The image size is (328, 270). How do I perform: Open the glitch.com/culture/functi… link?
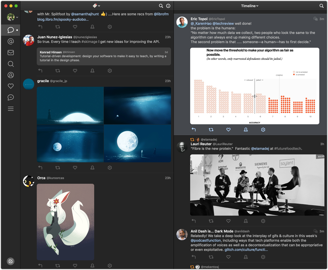pyautogui.click(x=246, y=250)
